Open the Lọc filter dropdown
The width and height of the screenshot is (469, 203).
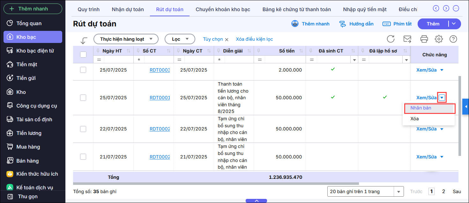point(180,39)
